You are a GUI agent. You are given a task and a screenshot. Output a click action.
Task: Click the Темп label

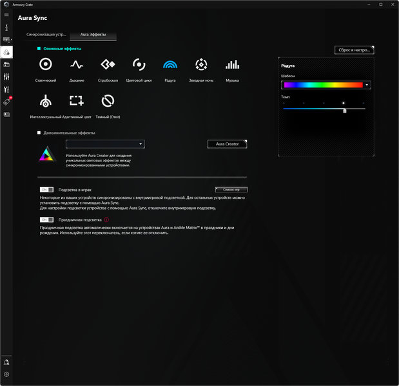[x=286, y=96]
